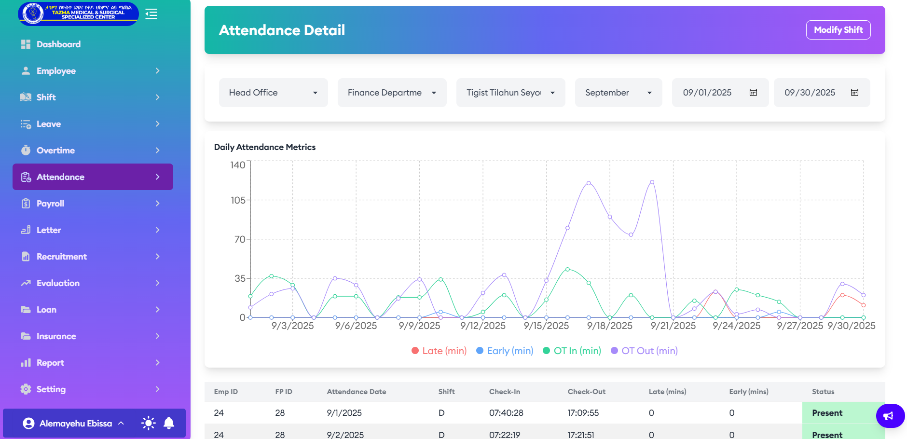Click the Modify Shift button

coord(838,30)
